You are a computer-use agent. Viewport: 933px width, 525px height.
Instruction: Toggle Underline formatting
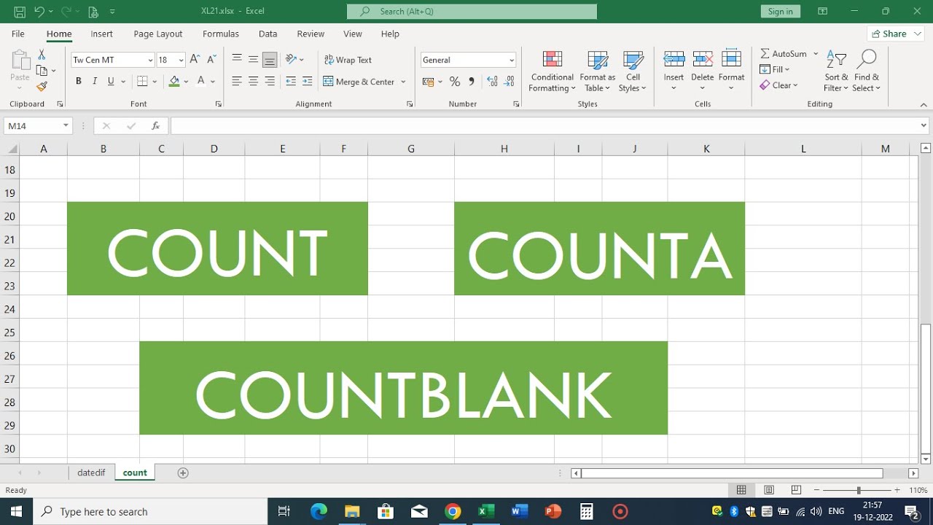pyautogui.click(x=111, y=82)
